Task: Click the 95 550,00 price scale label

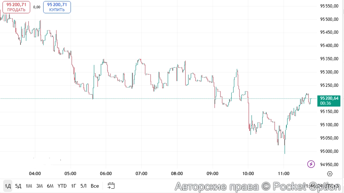Action: [x=329, y=6]
